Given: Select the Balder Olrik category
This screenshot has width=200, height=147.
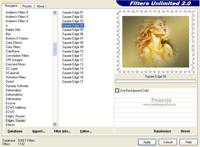Looking at the screenshot, I should point(13,30).
